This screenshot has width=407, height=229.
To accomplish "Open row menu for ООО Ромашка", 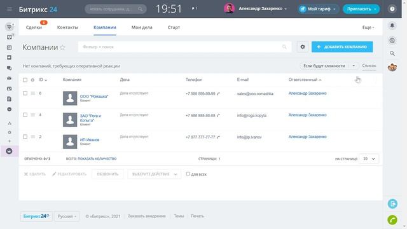I will [x=33, y=94].
